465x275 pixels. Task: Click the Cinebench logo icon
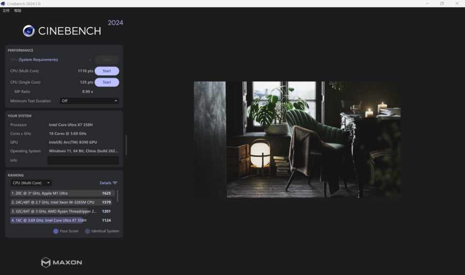tap(29, 31)
